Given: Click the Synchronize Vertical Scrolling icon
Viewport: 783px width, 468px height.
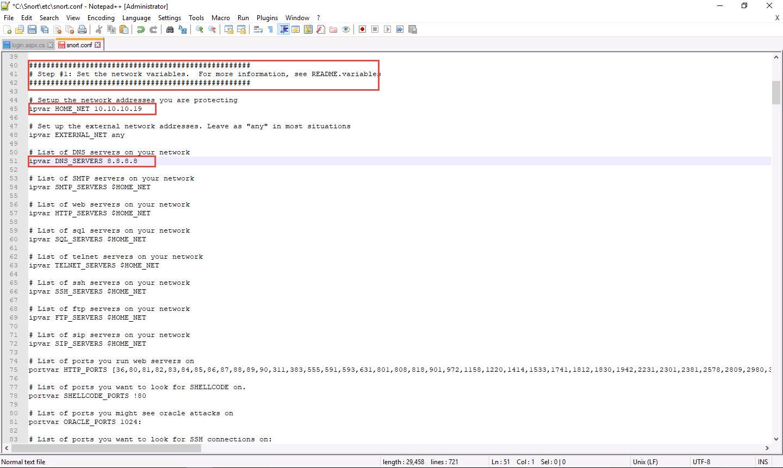Looking at the screenshot, I should coord(229,29).
